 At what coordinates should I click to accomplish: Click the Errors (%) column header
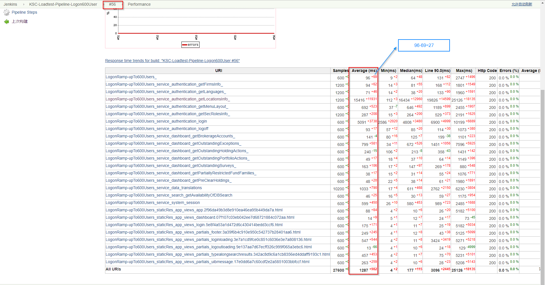click(x=509, y=71)
